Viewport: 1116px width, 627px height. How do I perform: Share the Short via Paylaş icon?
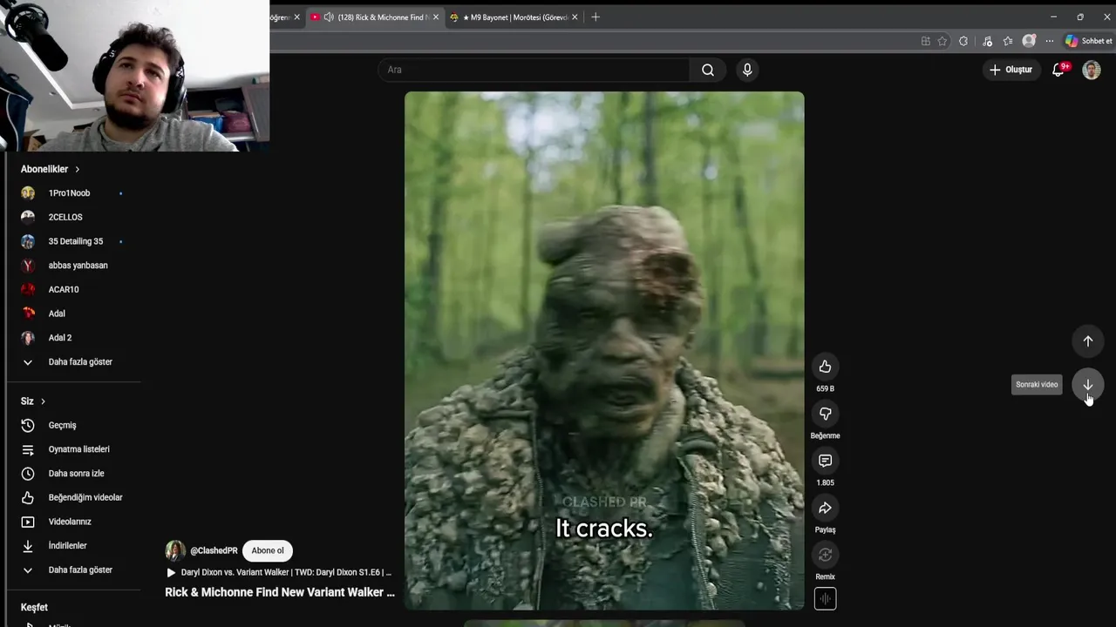point(825,508)
